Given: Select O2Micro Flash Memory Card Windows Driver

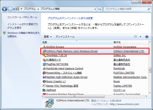Looking at the screenshot, I should coord(72,51).
